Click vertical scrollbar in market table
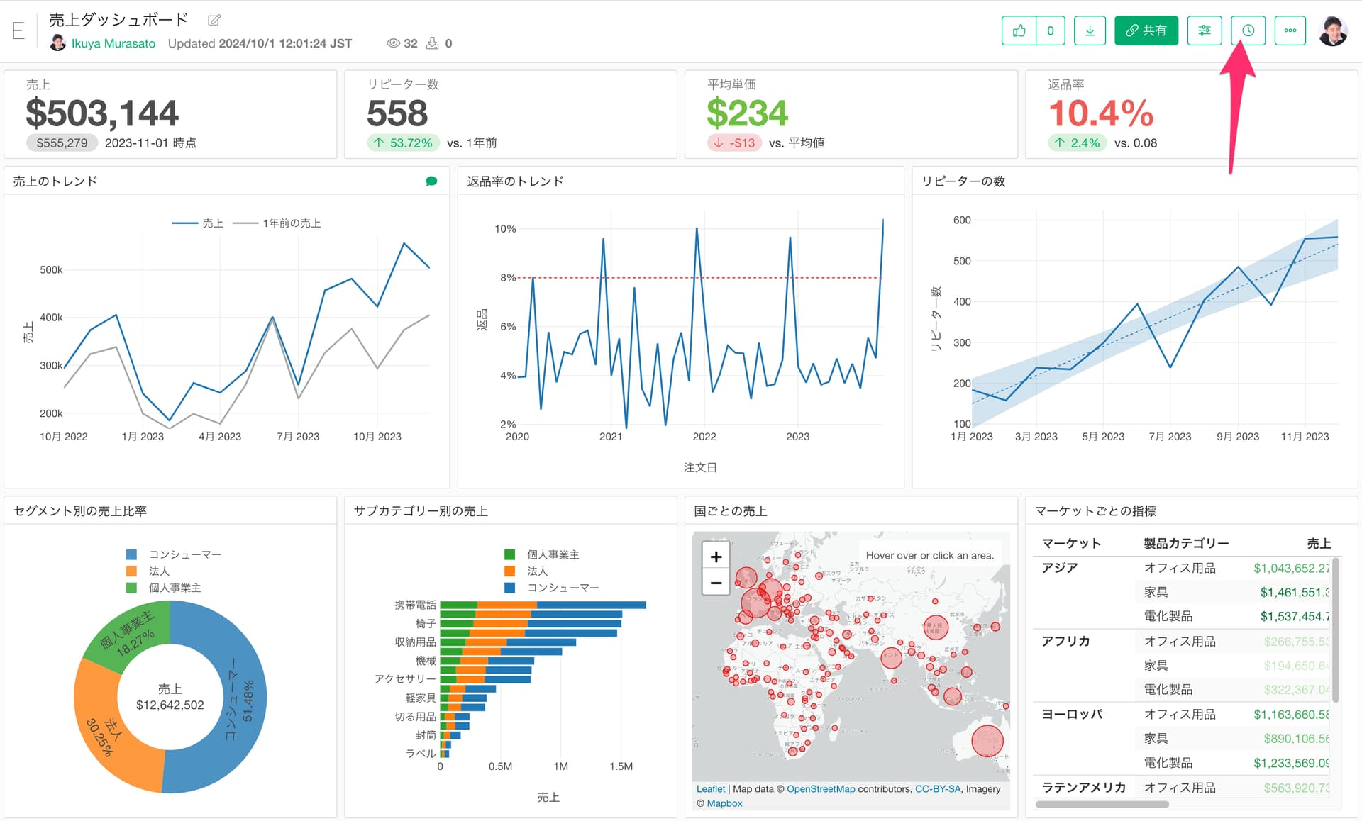The image size is (1362, 821). pos(1335,630)
